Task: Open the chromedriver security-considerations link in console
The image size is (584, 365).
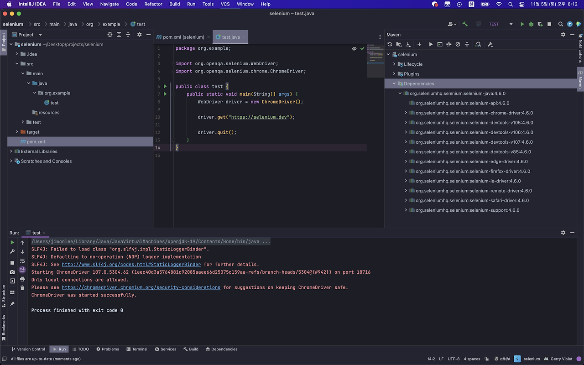Action: pyautogui.click(x=141, y=287)
